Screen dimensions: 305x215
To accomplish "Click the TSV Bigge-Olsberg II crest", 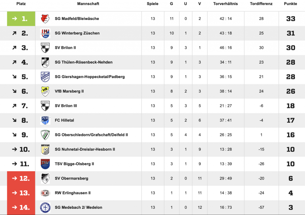I will coord(45,164).
